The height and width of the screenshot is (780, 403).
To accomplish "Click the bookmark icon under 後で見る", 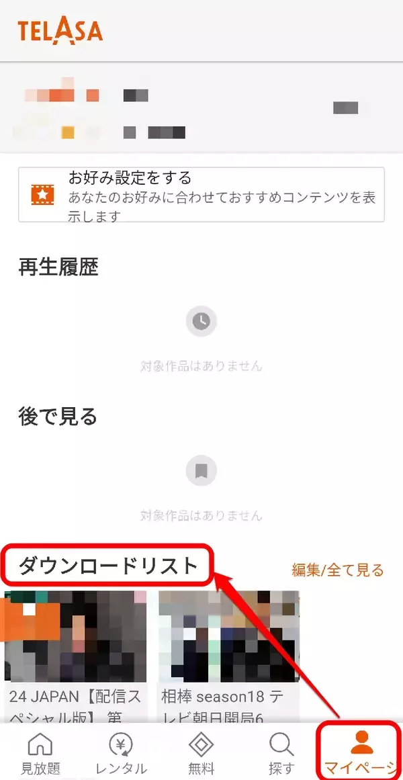I will click(201, 470).
